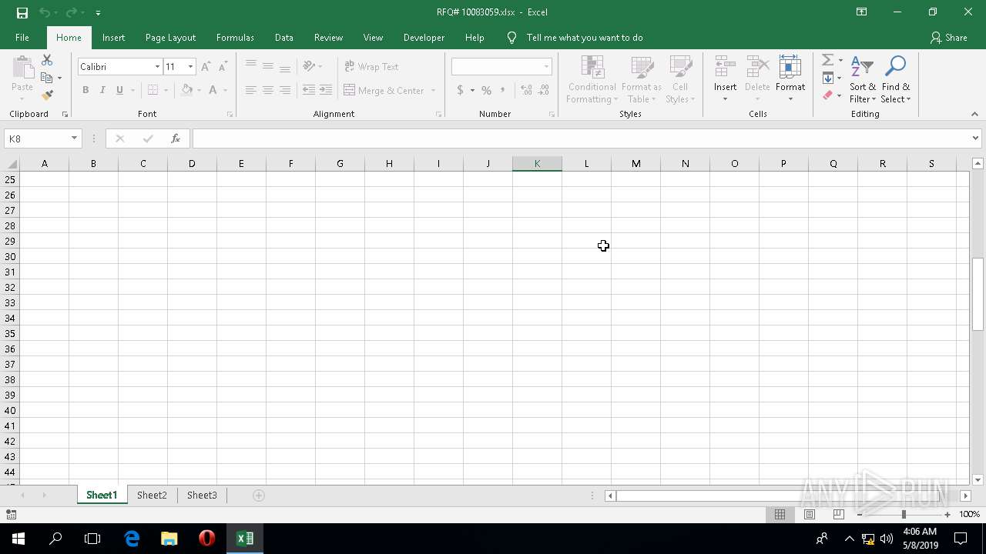Toggle Wrap Text
This screenshot has height=554, width=986.
[x=371, y=67]
